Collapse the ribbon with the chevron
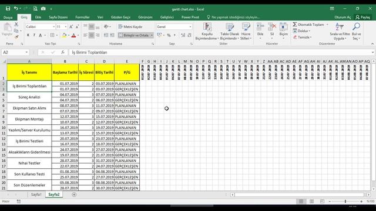The height and width of the screenshot is (211, 376). click(372, 44)
